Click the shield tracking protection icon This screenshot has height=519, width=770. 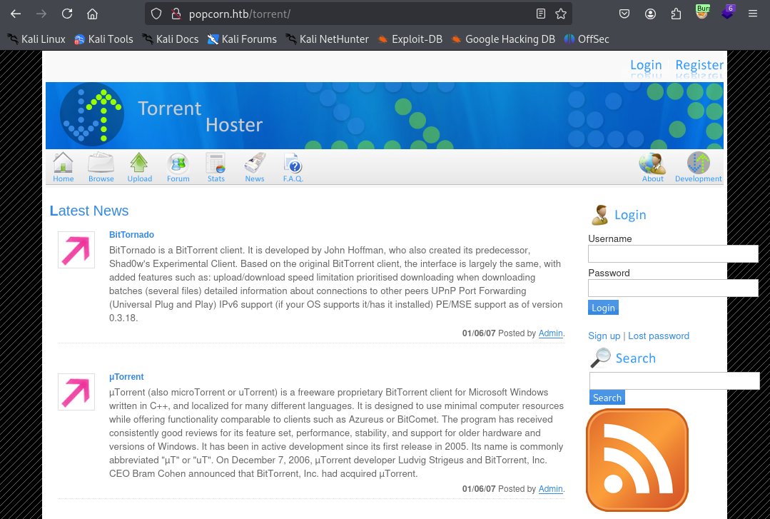[156, 14]
